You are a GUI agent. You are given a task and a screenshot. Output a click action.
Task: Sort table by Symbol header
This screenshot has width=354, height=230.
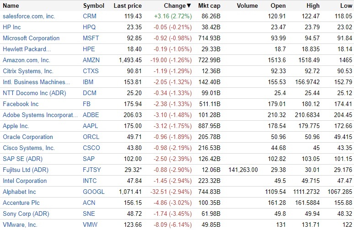point(93,6)
